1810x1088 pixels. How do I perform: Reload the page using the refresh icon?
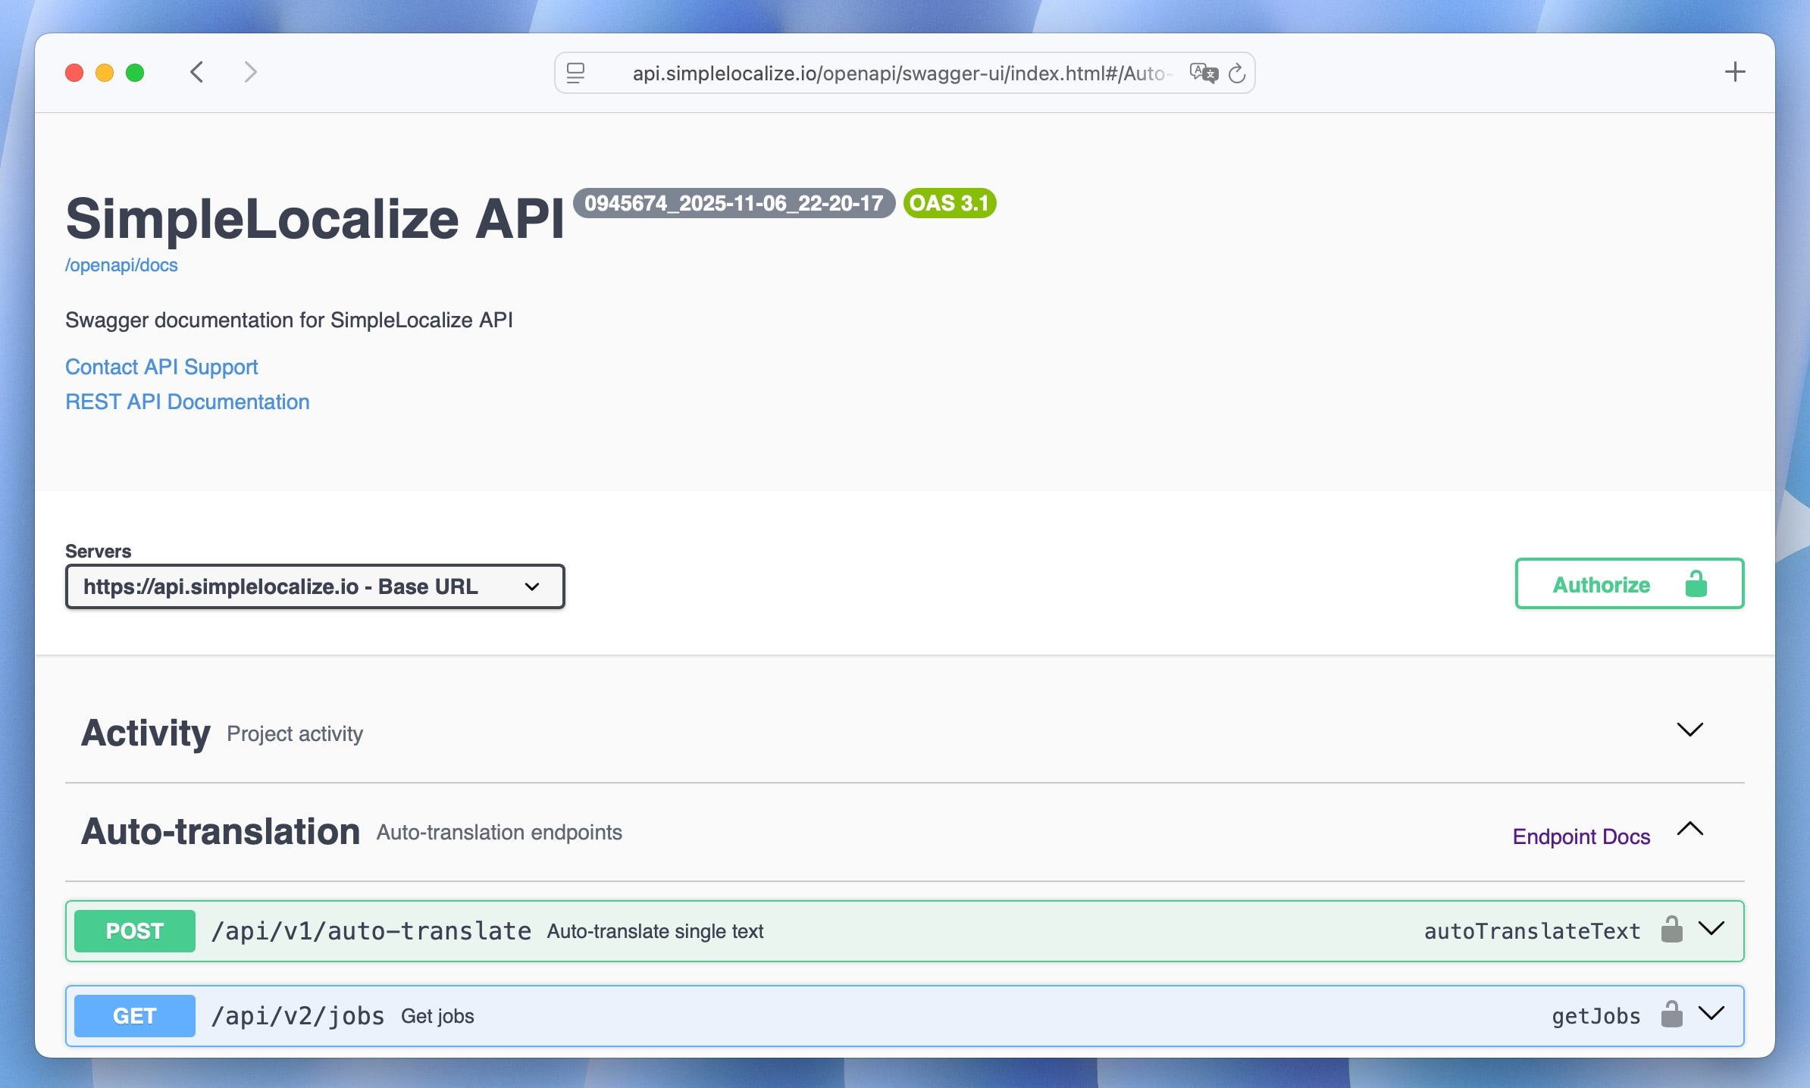(1237, 72)
